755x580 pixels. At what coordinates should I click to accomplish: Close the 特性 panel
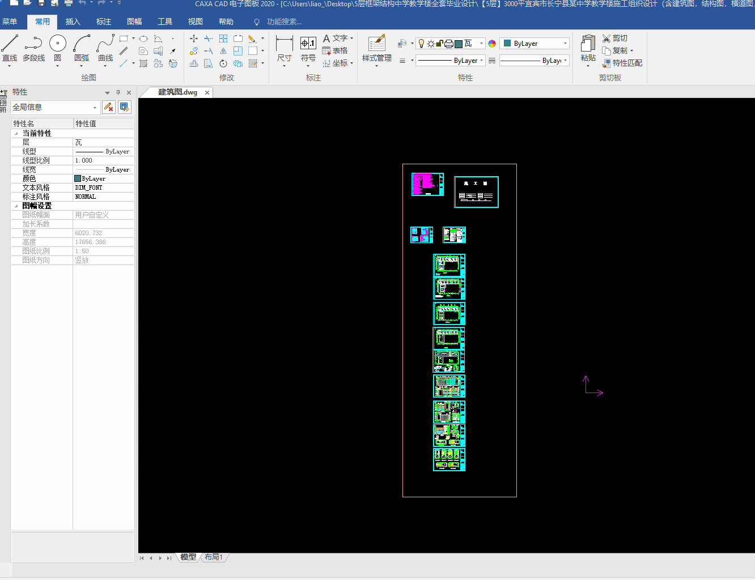pyautogui.click(x=129, y=92)
